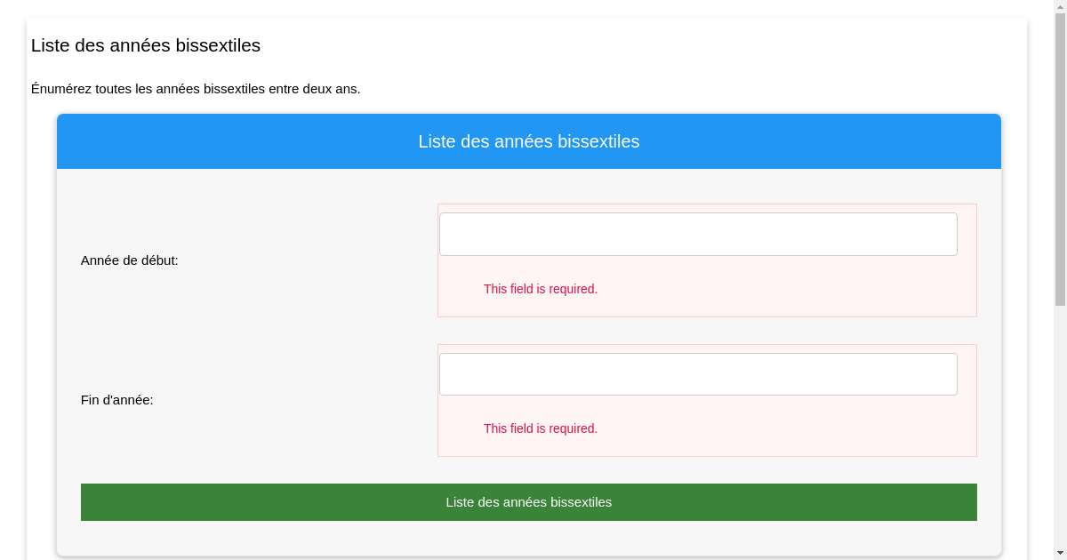Click the "Énumérez toutes les années" description

click(x=196, y=89)
